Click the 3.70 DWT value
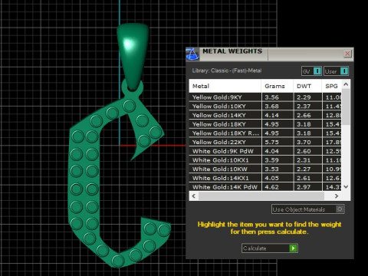 pyautogui.click(x=304, y=142)
